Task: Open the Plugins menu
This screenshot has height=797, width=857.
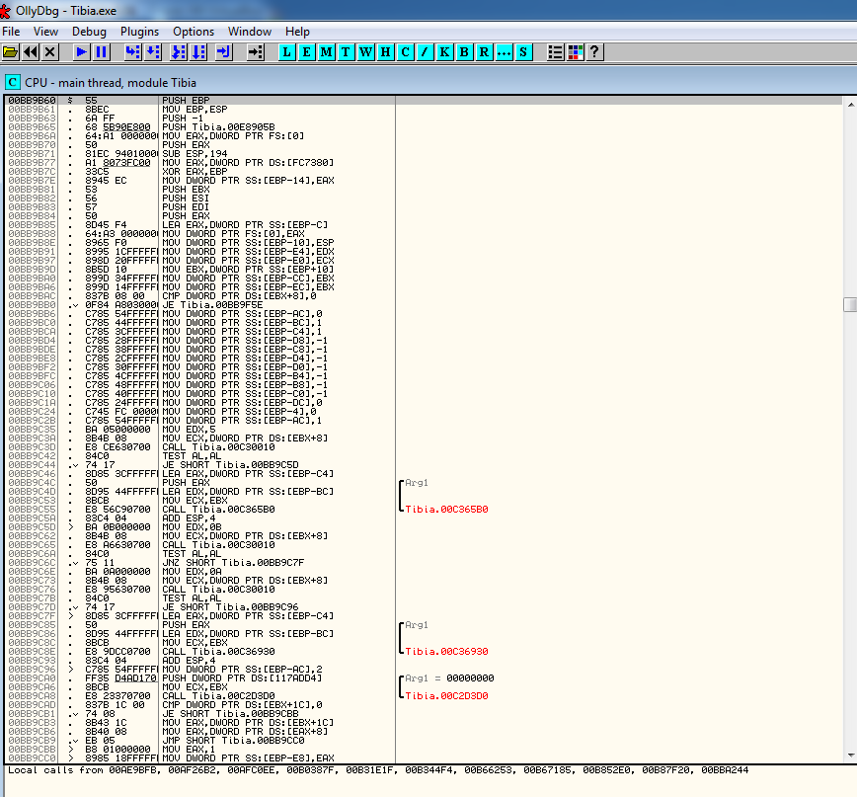Action: click(x=139, y=32)
